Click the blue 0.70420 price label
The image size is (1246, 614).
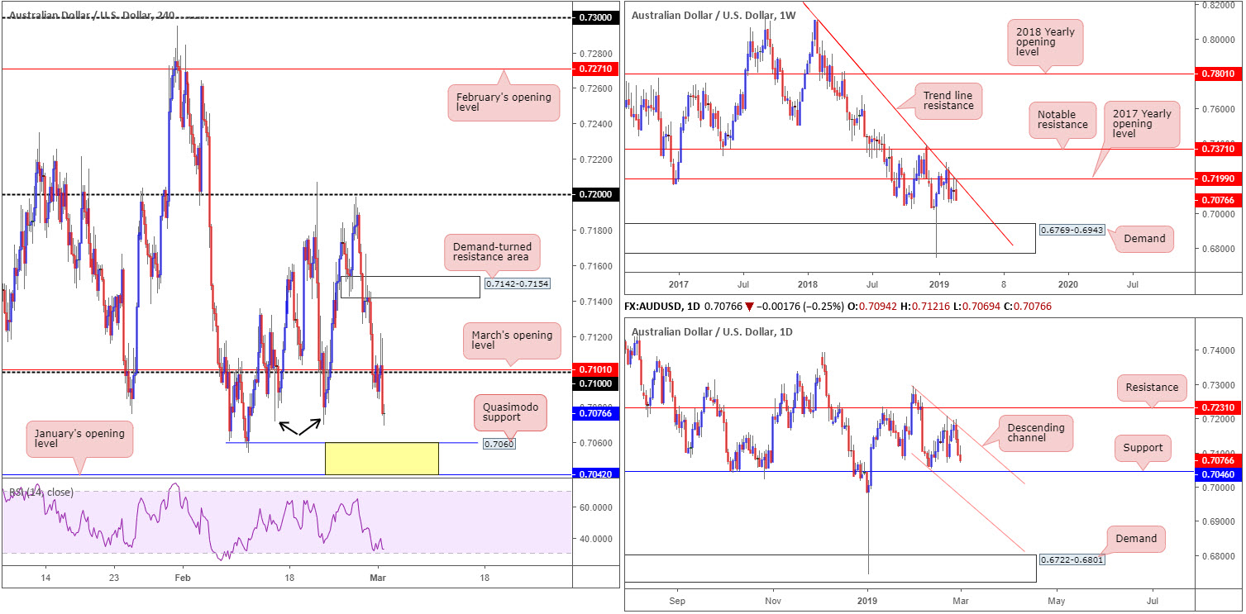[x=595, y=475]
